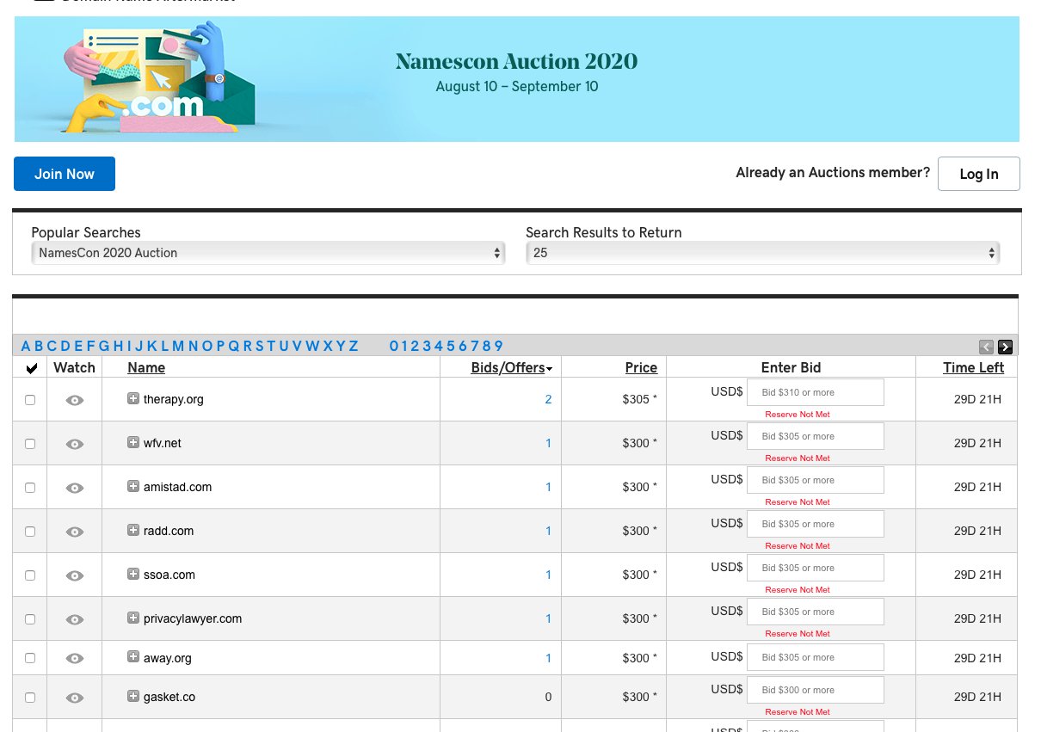This screenshot has height=732, width=1041.
Task: Filter domains by letter A
Action: click(26, 346)
